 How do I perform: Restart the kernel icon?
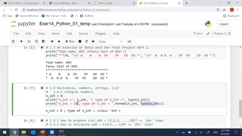(x=87, y=42)
